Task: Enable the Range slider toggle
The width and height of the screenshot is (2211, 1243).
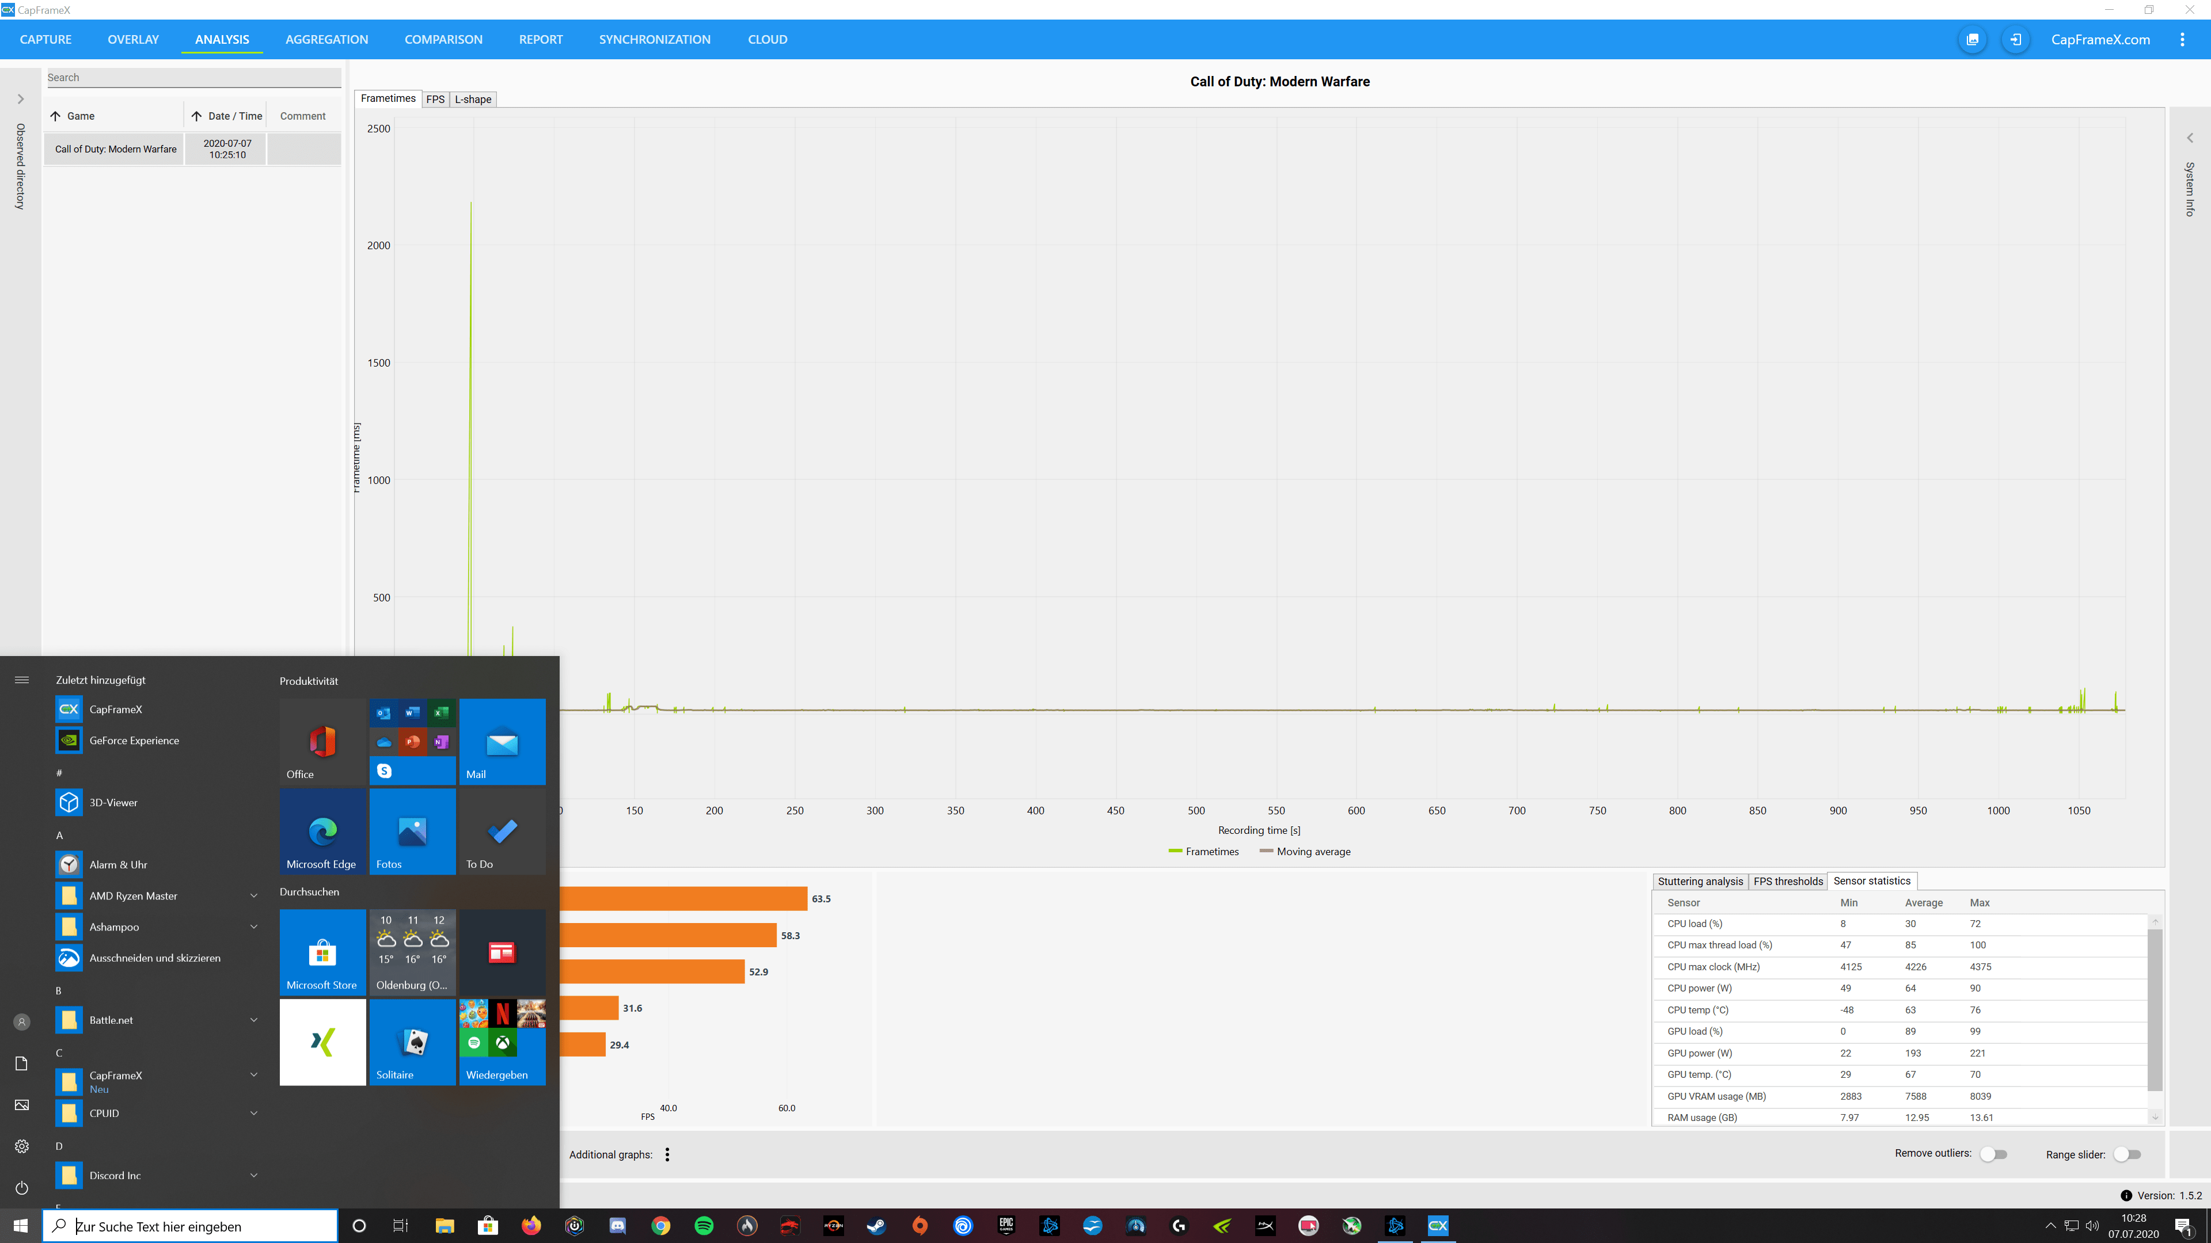Action: (2128, 1154)
